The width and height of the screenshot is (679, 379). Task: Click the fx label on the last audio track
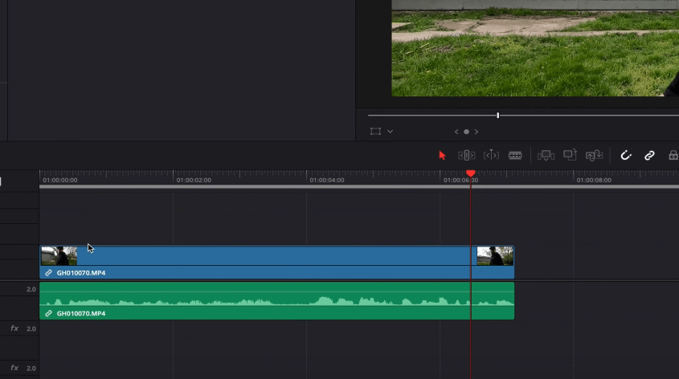coord(14,368)
